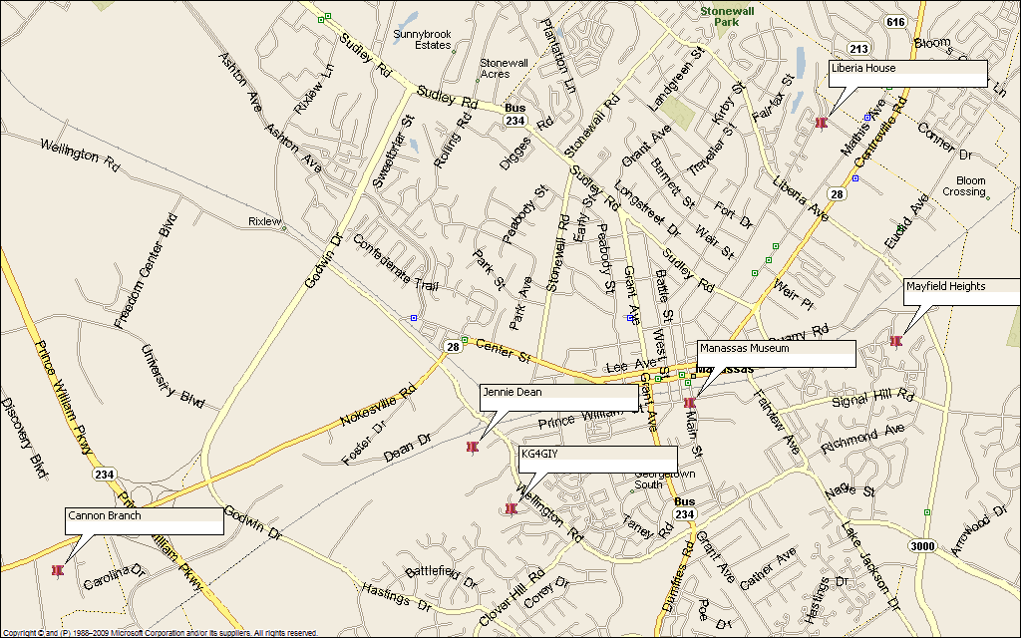The width and height of the screenshot is (1021, 638).
Task: Click the Sunnybrook Estates place name
Action: [422, 39]
